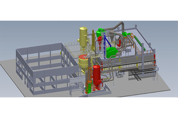Click the black maintenance platform basket
The height and width of the screenshot is (118, 178).
pos(119,74)
